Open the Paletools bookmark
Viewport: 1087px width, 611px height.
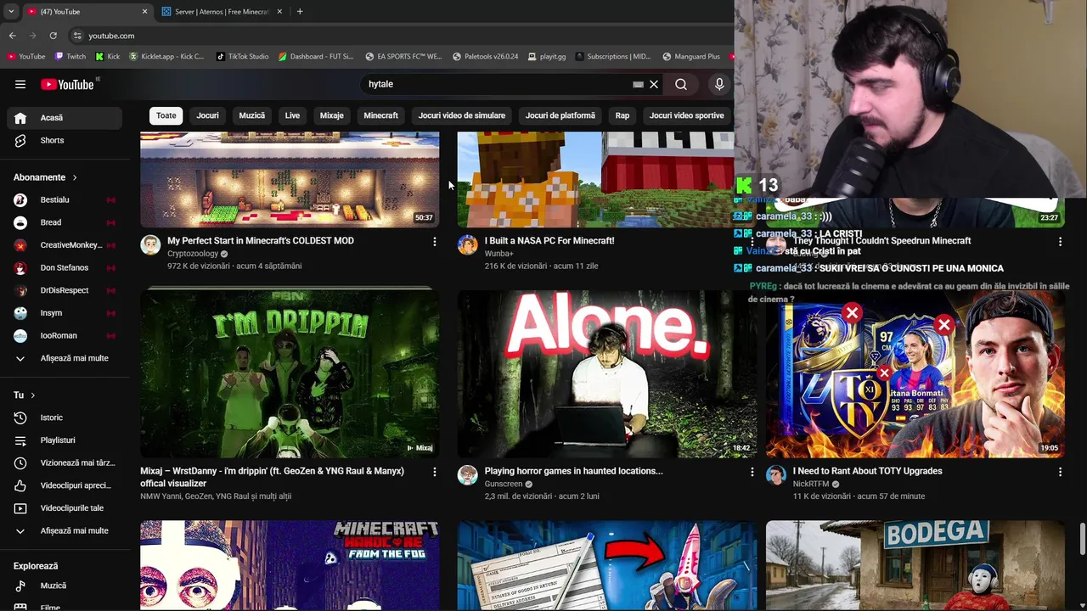point(485,57)
